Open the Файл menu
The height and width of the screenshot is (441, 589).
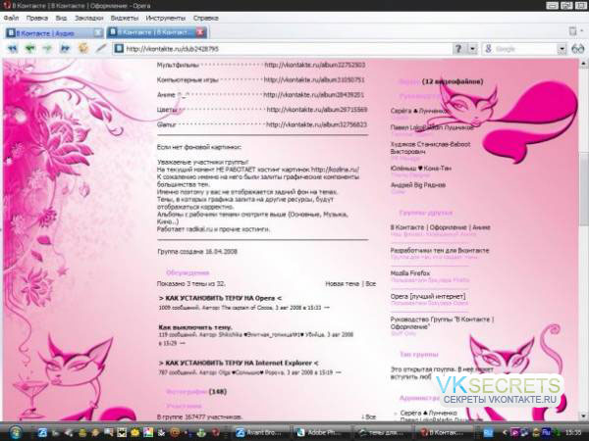(x=11, y=18)
